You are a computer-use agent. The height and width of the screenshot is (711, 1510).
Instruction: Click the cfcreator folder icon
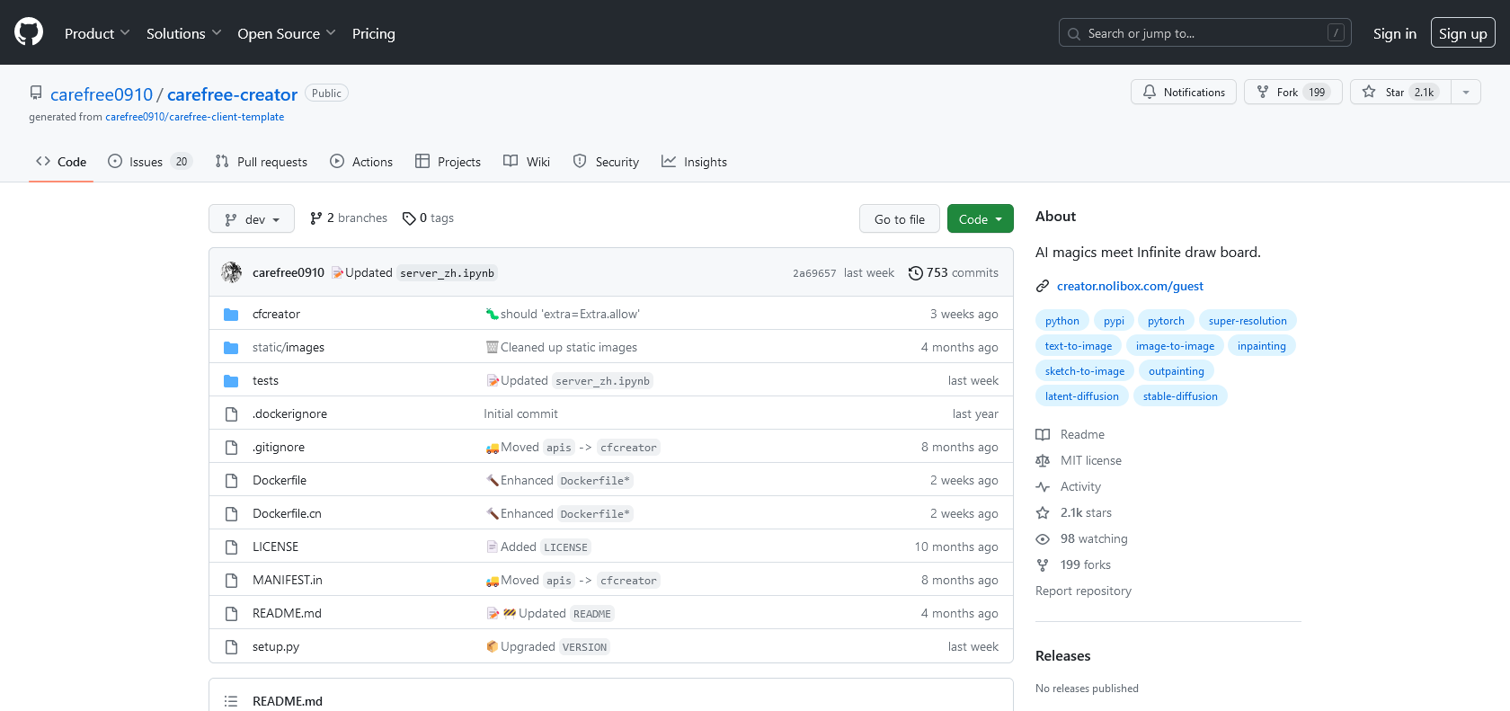click(231, 315)
